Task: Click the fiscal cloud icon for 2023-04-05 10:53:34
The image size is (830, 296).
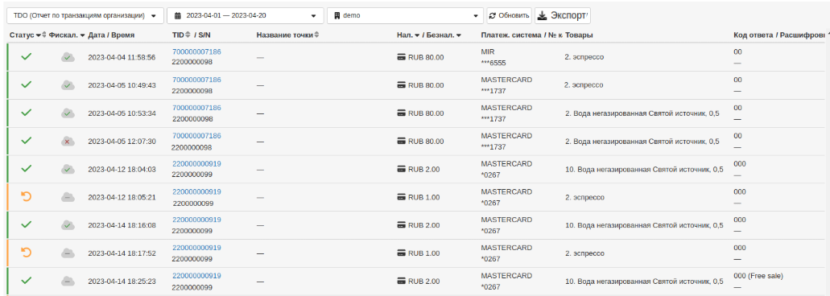Action: [68, 113]
